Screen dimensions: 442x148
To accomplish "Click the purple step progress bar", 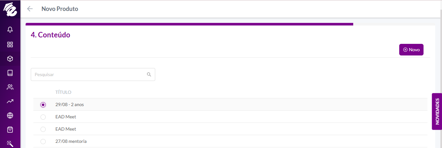I will click(189, 24).
